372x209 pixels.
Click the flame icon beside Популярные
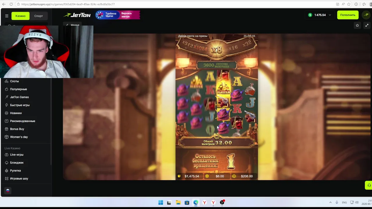6,89
